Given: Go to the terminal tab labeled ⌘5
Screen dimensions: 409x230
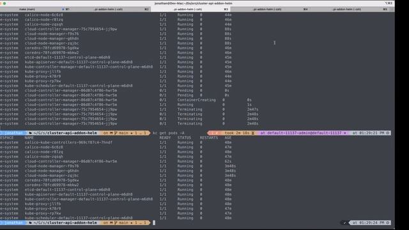Looking at the screenshot, I should tap(350, 9).
